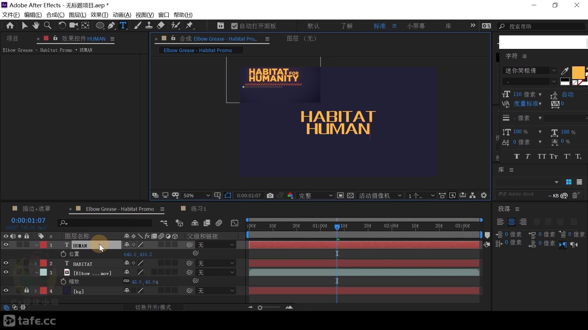The image size is (588, 330).
Task: Open HUMAN layer parent 无 dropdown
Action: (216, 245)
